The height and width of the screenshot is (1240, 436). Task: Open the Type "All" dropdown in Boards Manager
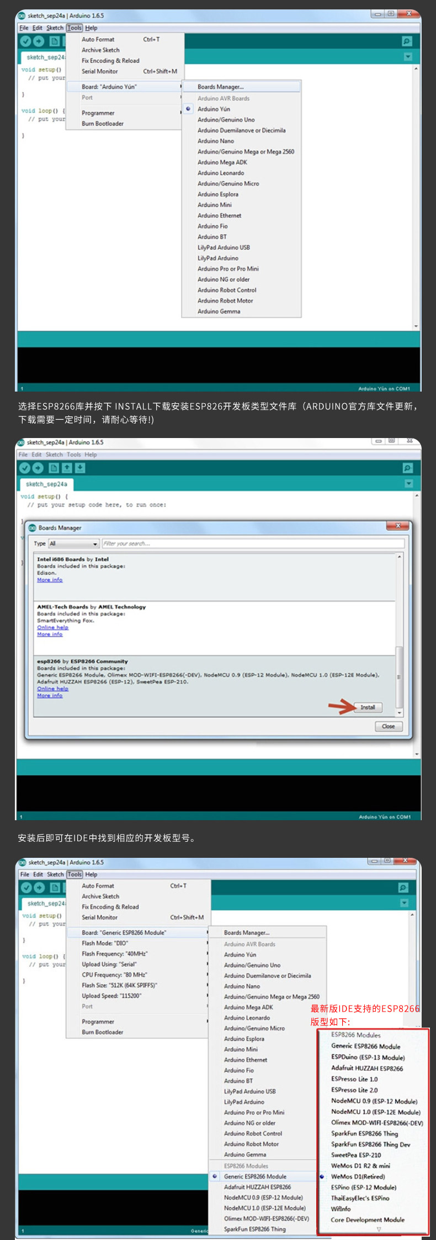[x=74, y=544]
